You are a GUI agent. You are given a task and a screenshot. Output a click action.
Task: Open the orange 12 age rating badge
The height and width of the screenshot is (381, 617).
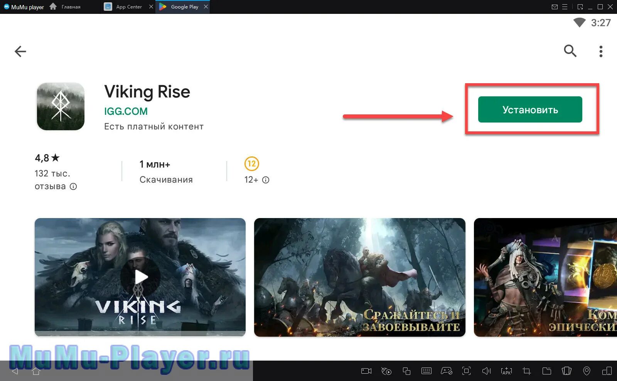point(251,164)
